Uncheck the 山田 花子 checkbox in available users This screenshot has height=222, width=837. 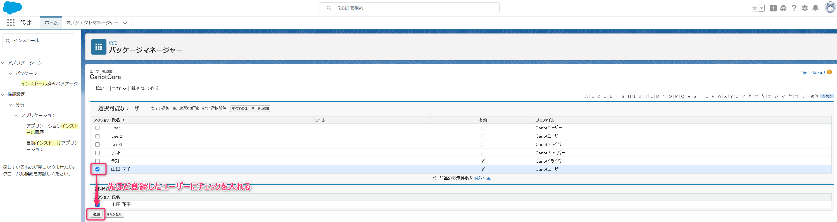click(98, 169)
